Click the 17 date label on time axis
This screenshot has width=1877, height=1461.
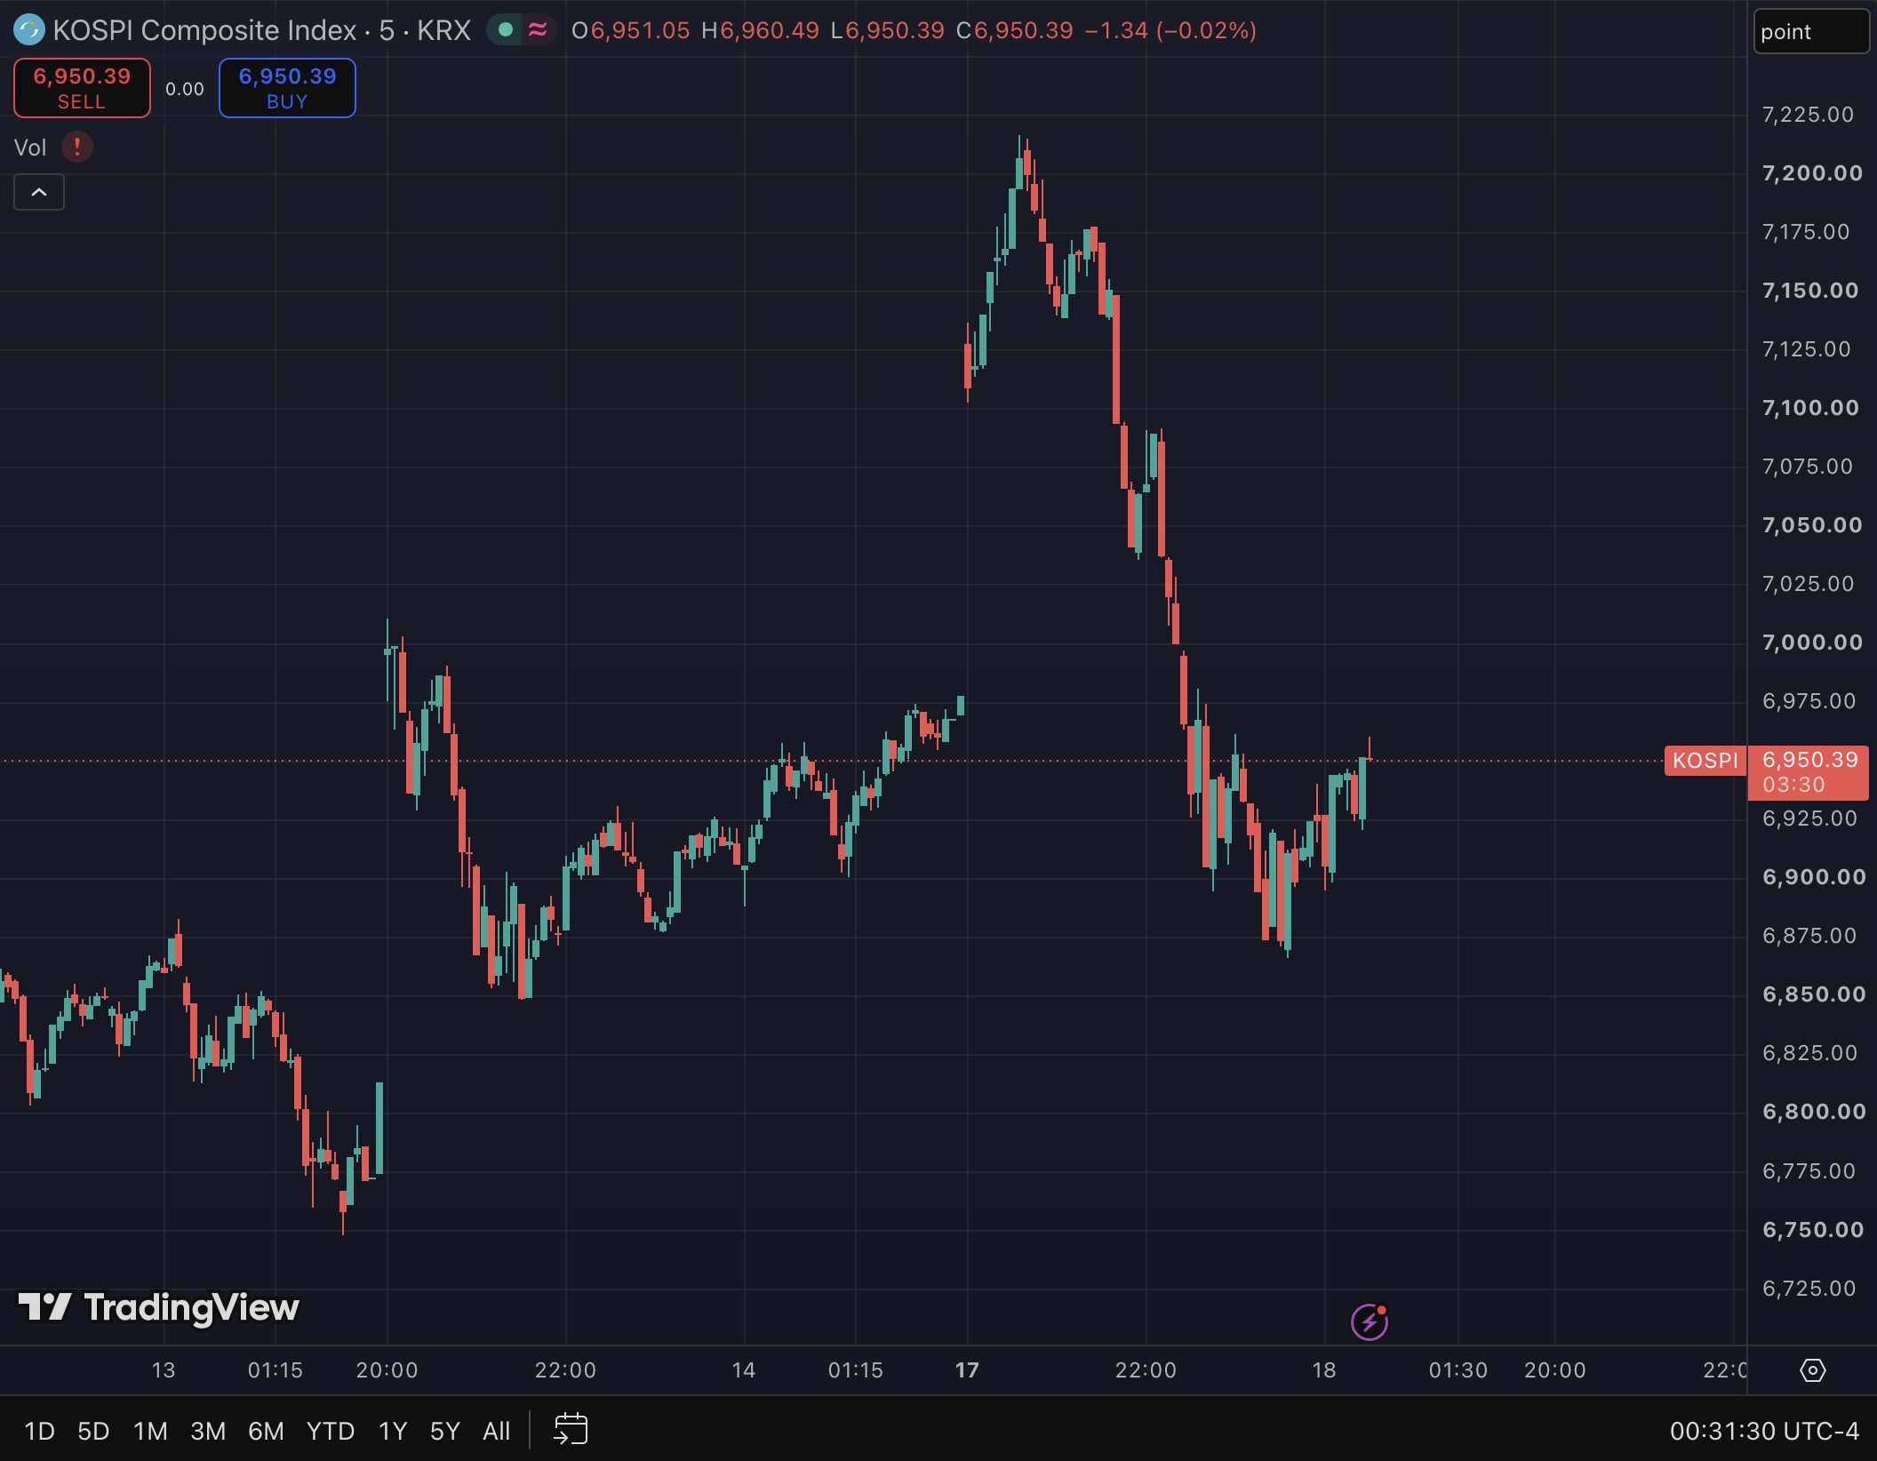[x=967, y=1370]
